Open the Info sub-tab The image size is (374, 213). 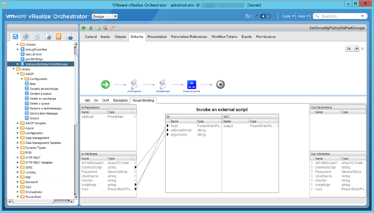pyautogui.click(x=87, y=100)
